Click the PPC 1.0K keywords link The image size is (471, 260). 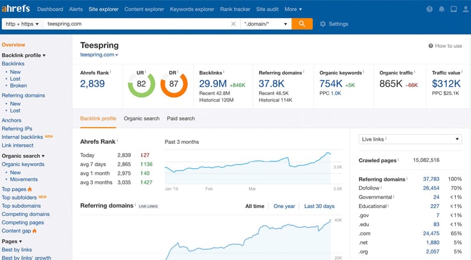[336, 93]
